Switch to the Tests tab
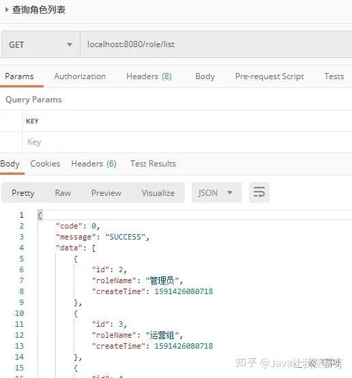Image resolution: width=352 pixels, height=378 pixels. click(x=334, y=76)
